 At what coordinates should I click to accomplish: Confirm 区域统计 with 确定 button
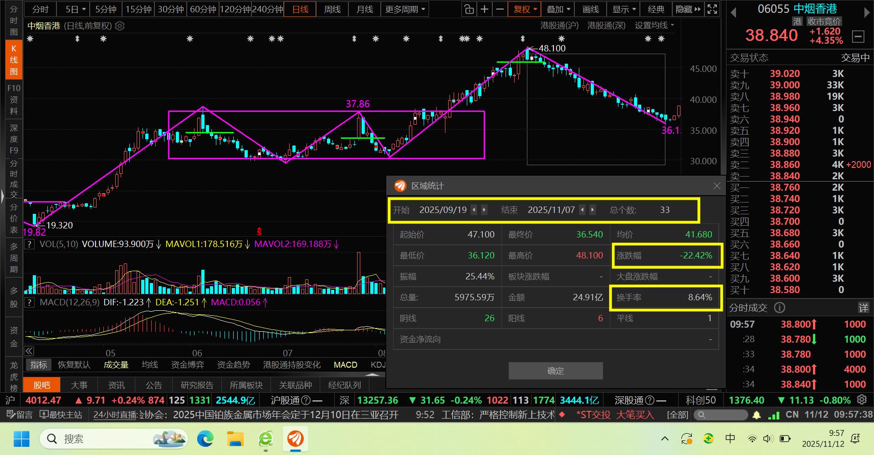click(556, 371)
